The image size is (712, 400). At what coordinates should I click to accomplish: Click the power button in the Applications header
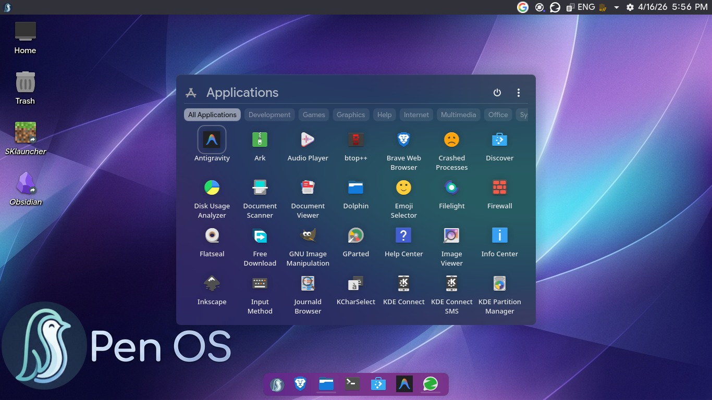click(497, 93)
